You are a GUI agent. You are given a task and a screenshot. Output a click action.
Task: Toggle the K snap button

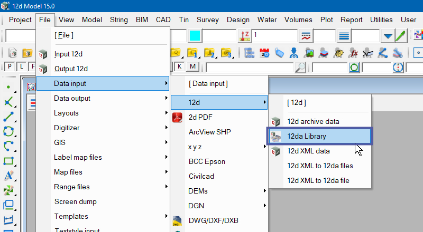pyautogui.click(x=179, y=66)
